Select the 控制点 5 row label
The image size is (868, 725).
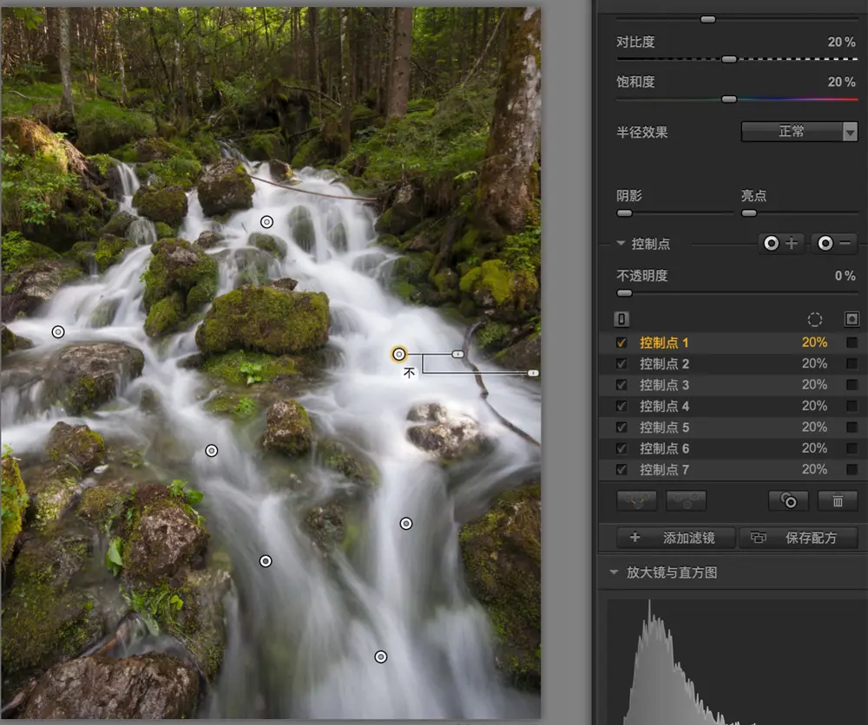(x=664, y=428)
